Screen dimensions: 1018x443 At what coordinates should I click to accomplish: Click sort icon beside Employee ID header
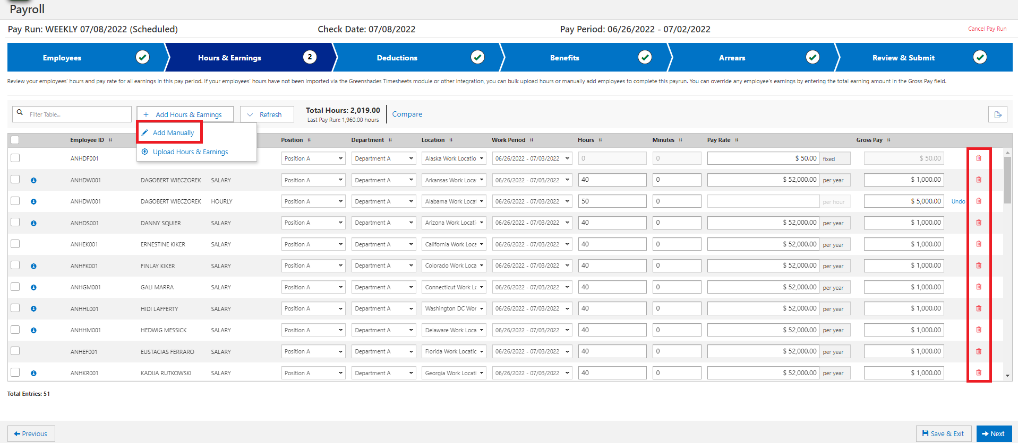tap(110, 140)
